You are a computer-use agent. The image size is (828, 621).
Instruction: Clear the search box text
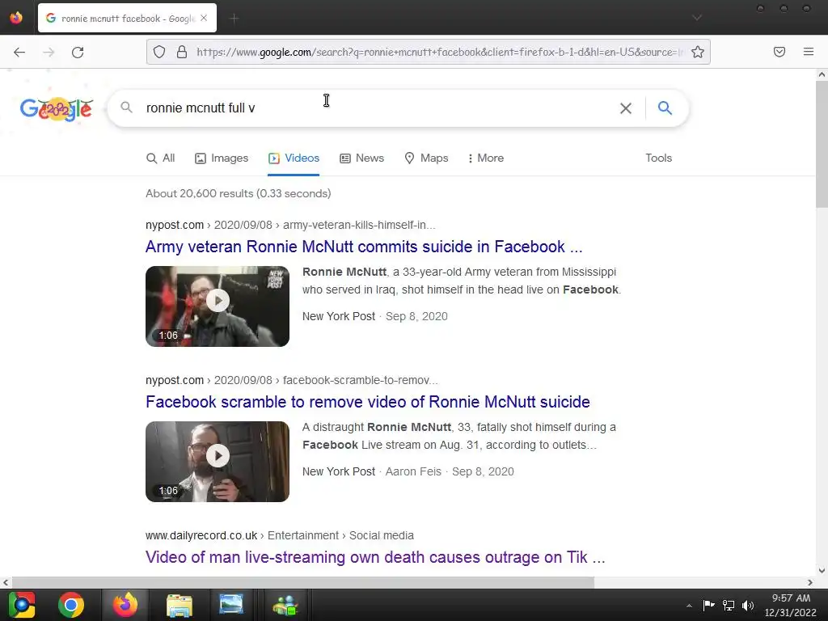click(x=626, y=108)
